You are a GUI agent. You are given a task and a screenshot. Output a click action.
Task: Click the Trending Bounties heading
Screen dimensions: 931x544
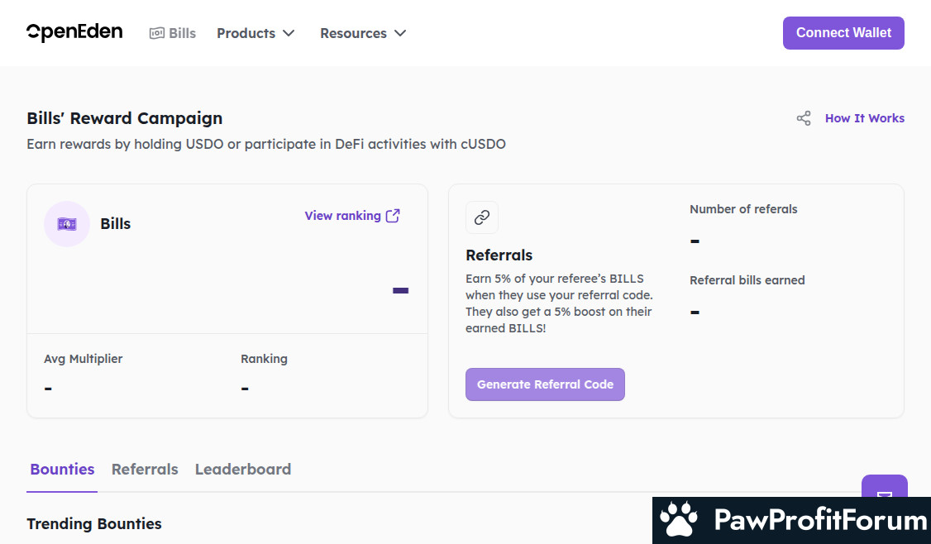point(94,523)
